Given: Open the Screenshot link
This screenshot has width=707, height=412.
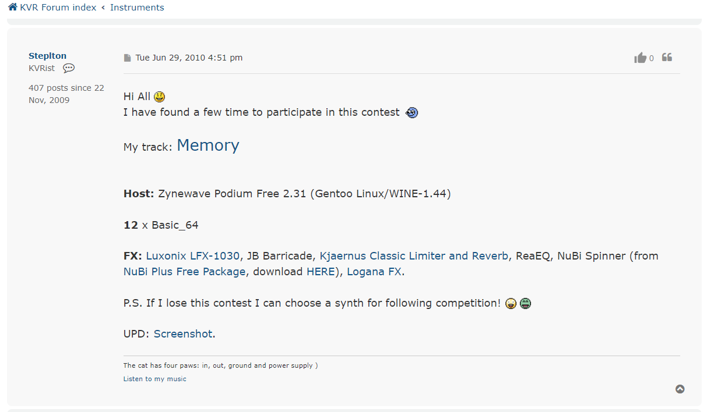Looking at the screenshot, I should coord(183,334).
